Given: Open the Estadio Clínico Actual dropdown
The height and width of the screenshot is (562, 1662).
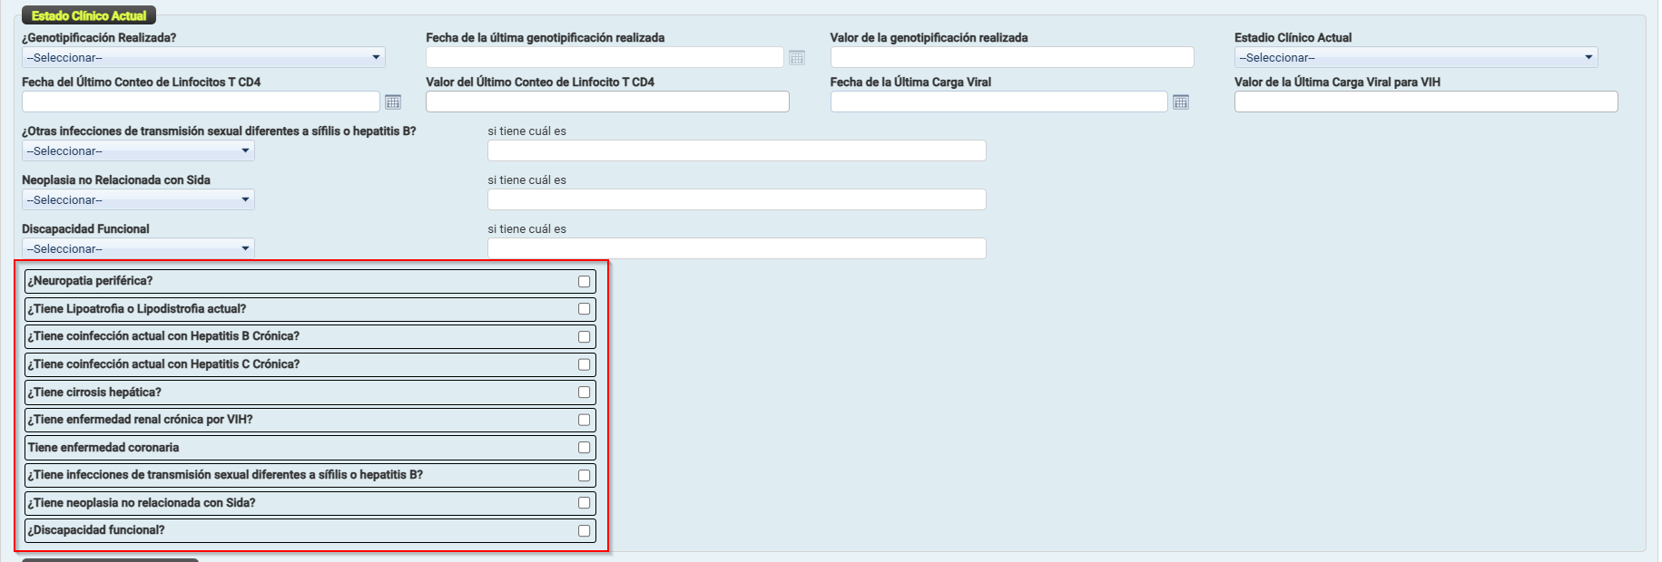Looking at the screenshot, I should (1415, 58).
